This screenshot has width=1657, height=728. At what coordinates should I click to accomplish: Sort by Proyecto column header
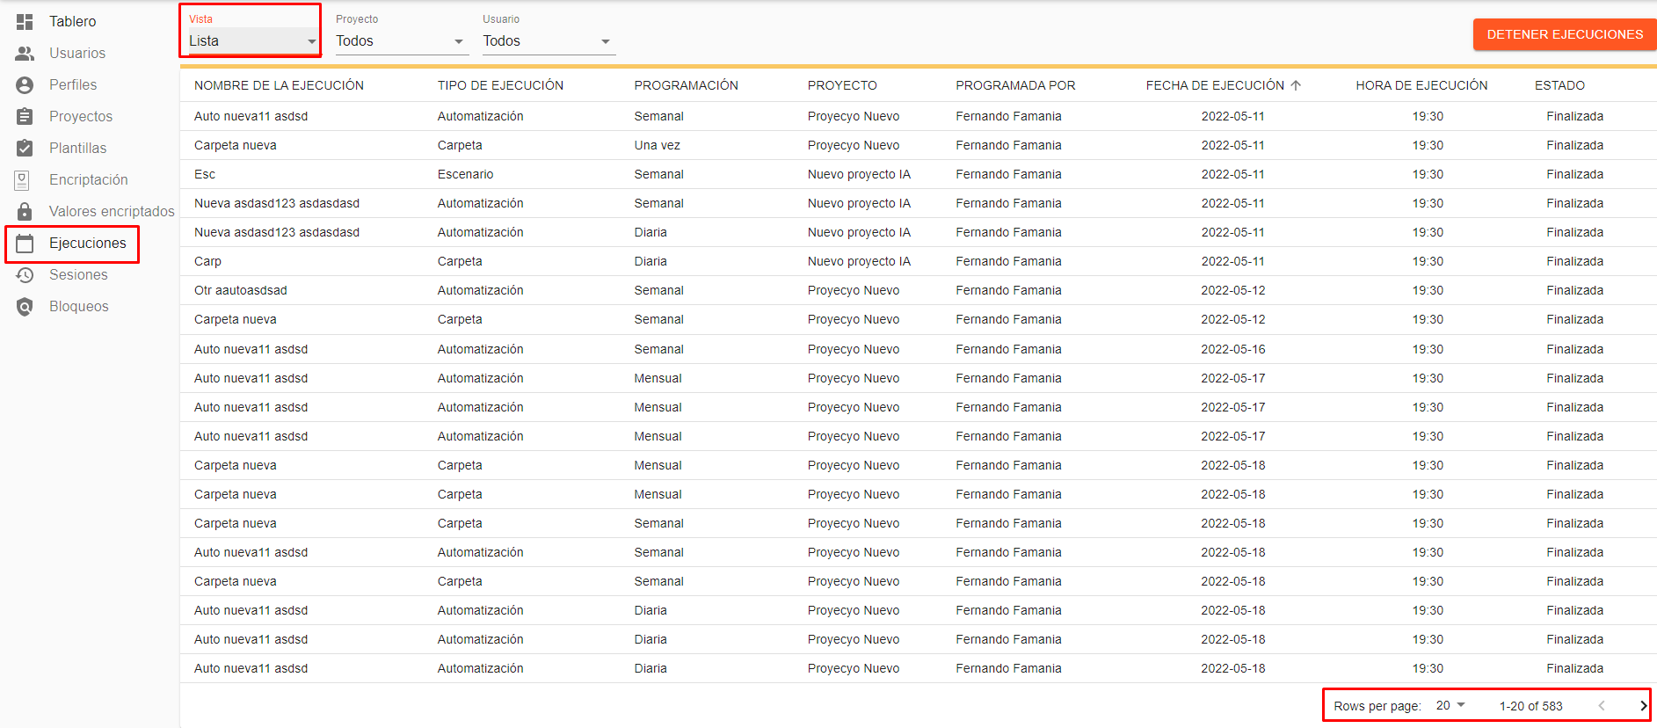pos(842,85)
